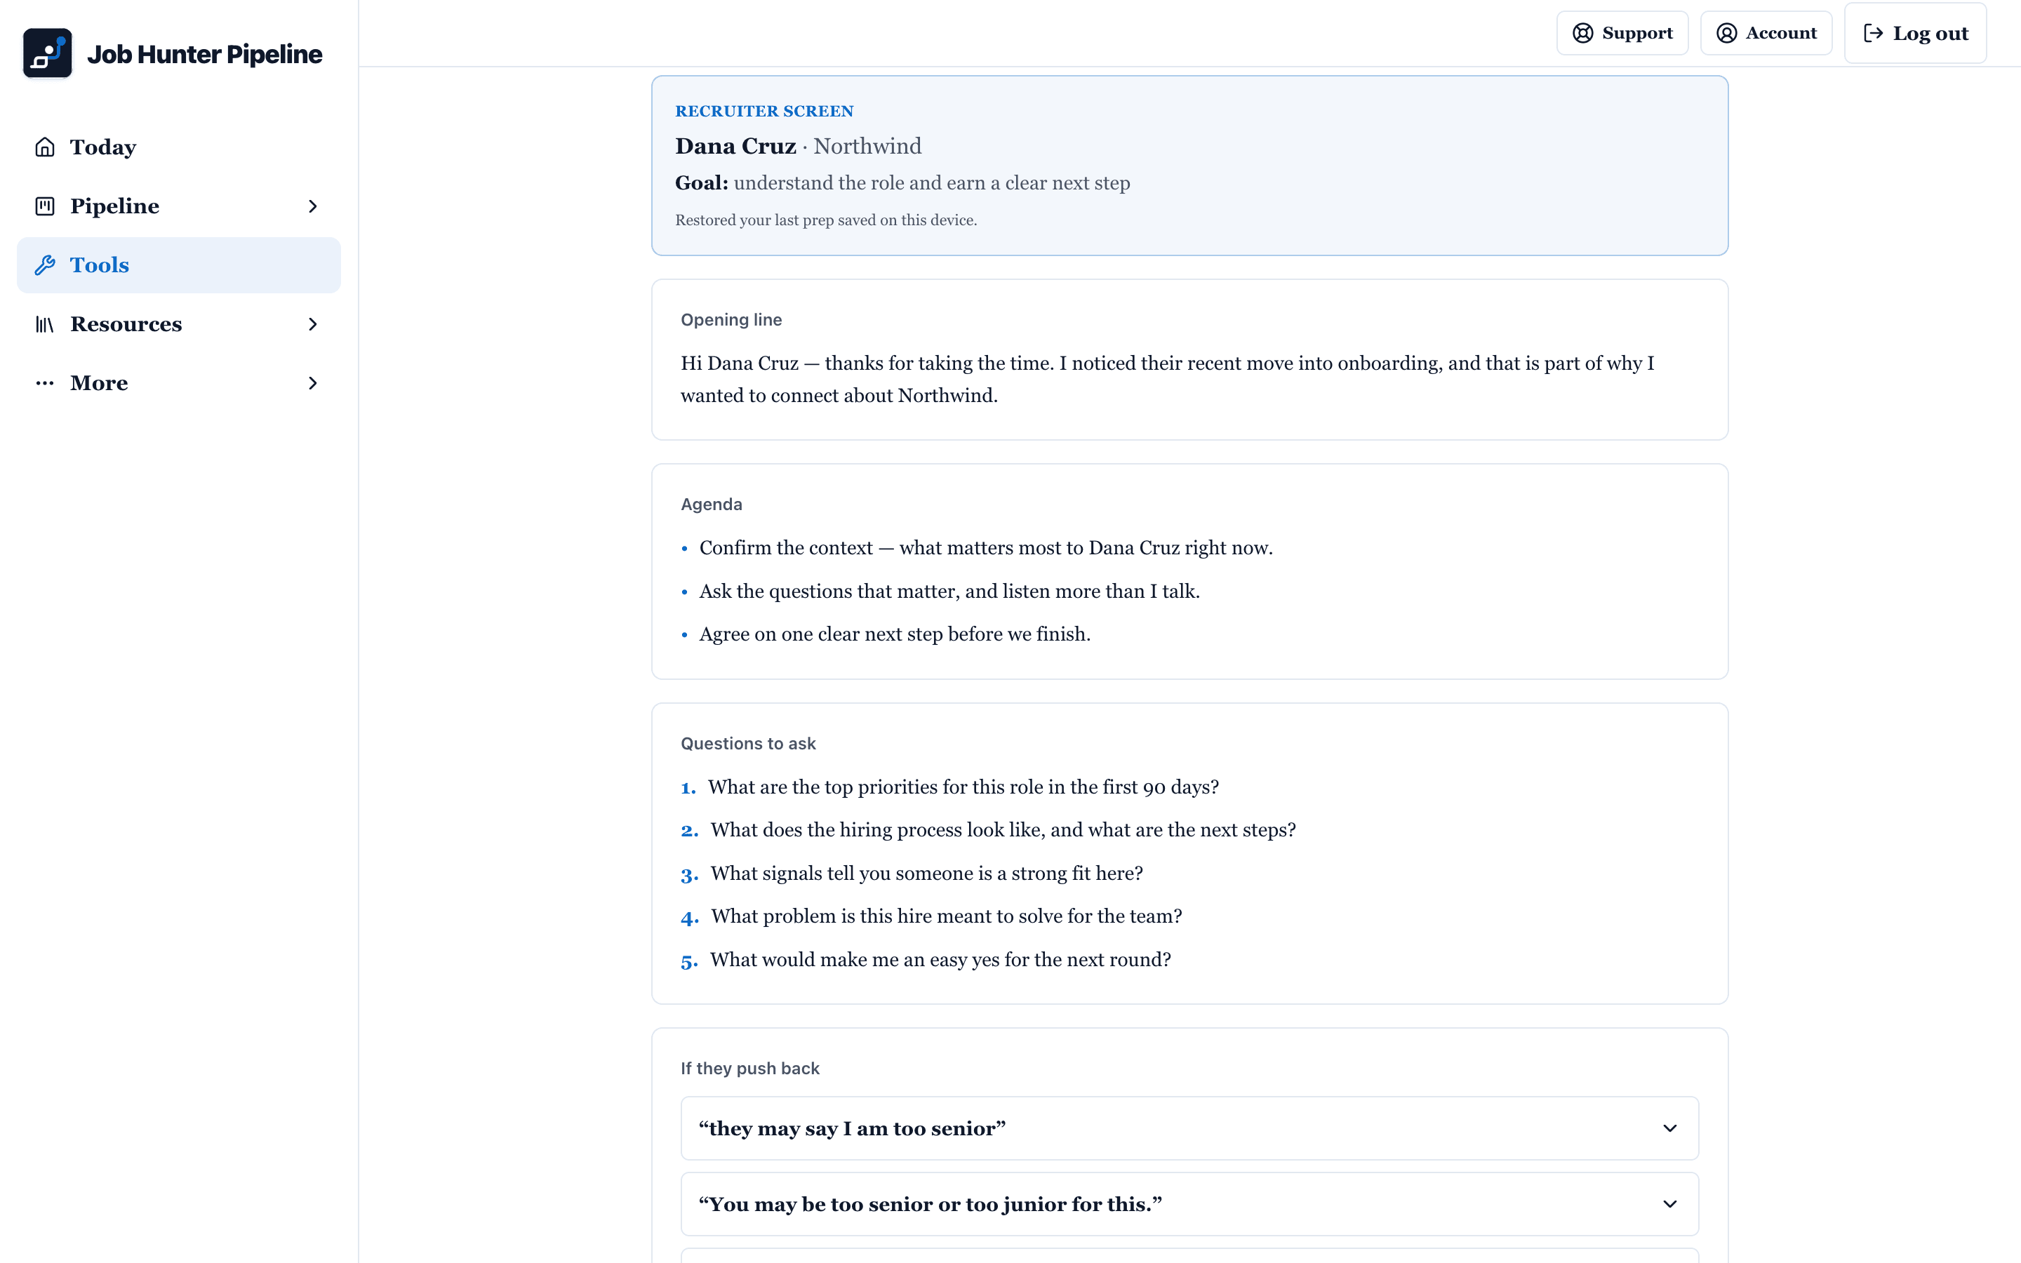
Task: Click the Account user icon
Action: point(1726,32)
